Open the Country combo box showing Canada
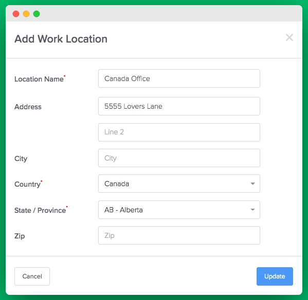 [x=179, y=184]
